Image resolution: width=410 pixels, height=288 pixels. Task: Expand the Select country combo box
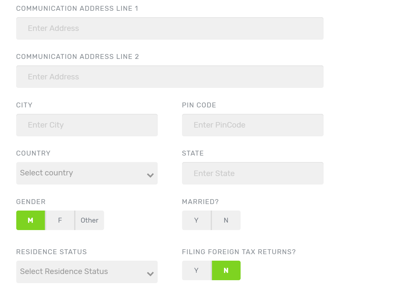tap(81, 173)
